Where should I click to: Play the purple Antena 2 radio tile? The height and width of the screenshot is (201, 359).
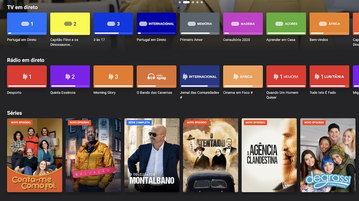coord(70,77)
